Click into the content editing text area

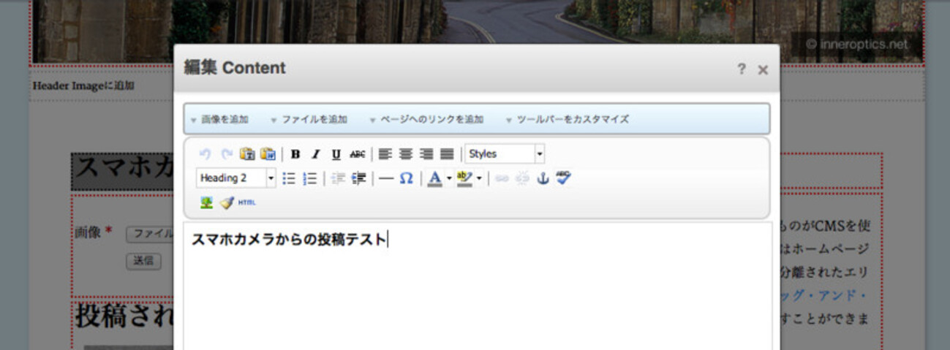478,286
